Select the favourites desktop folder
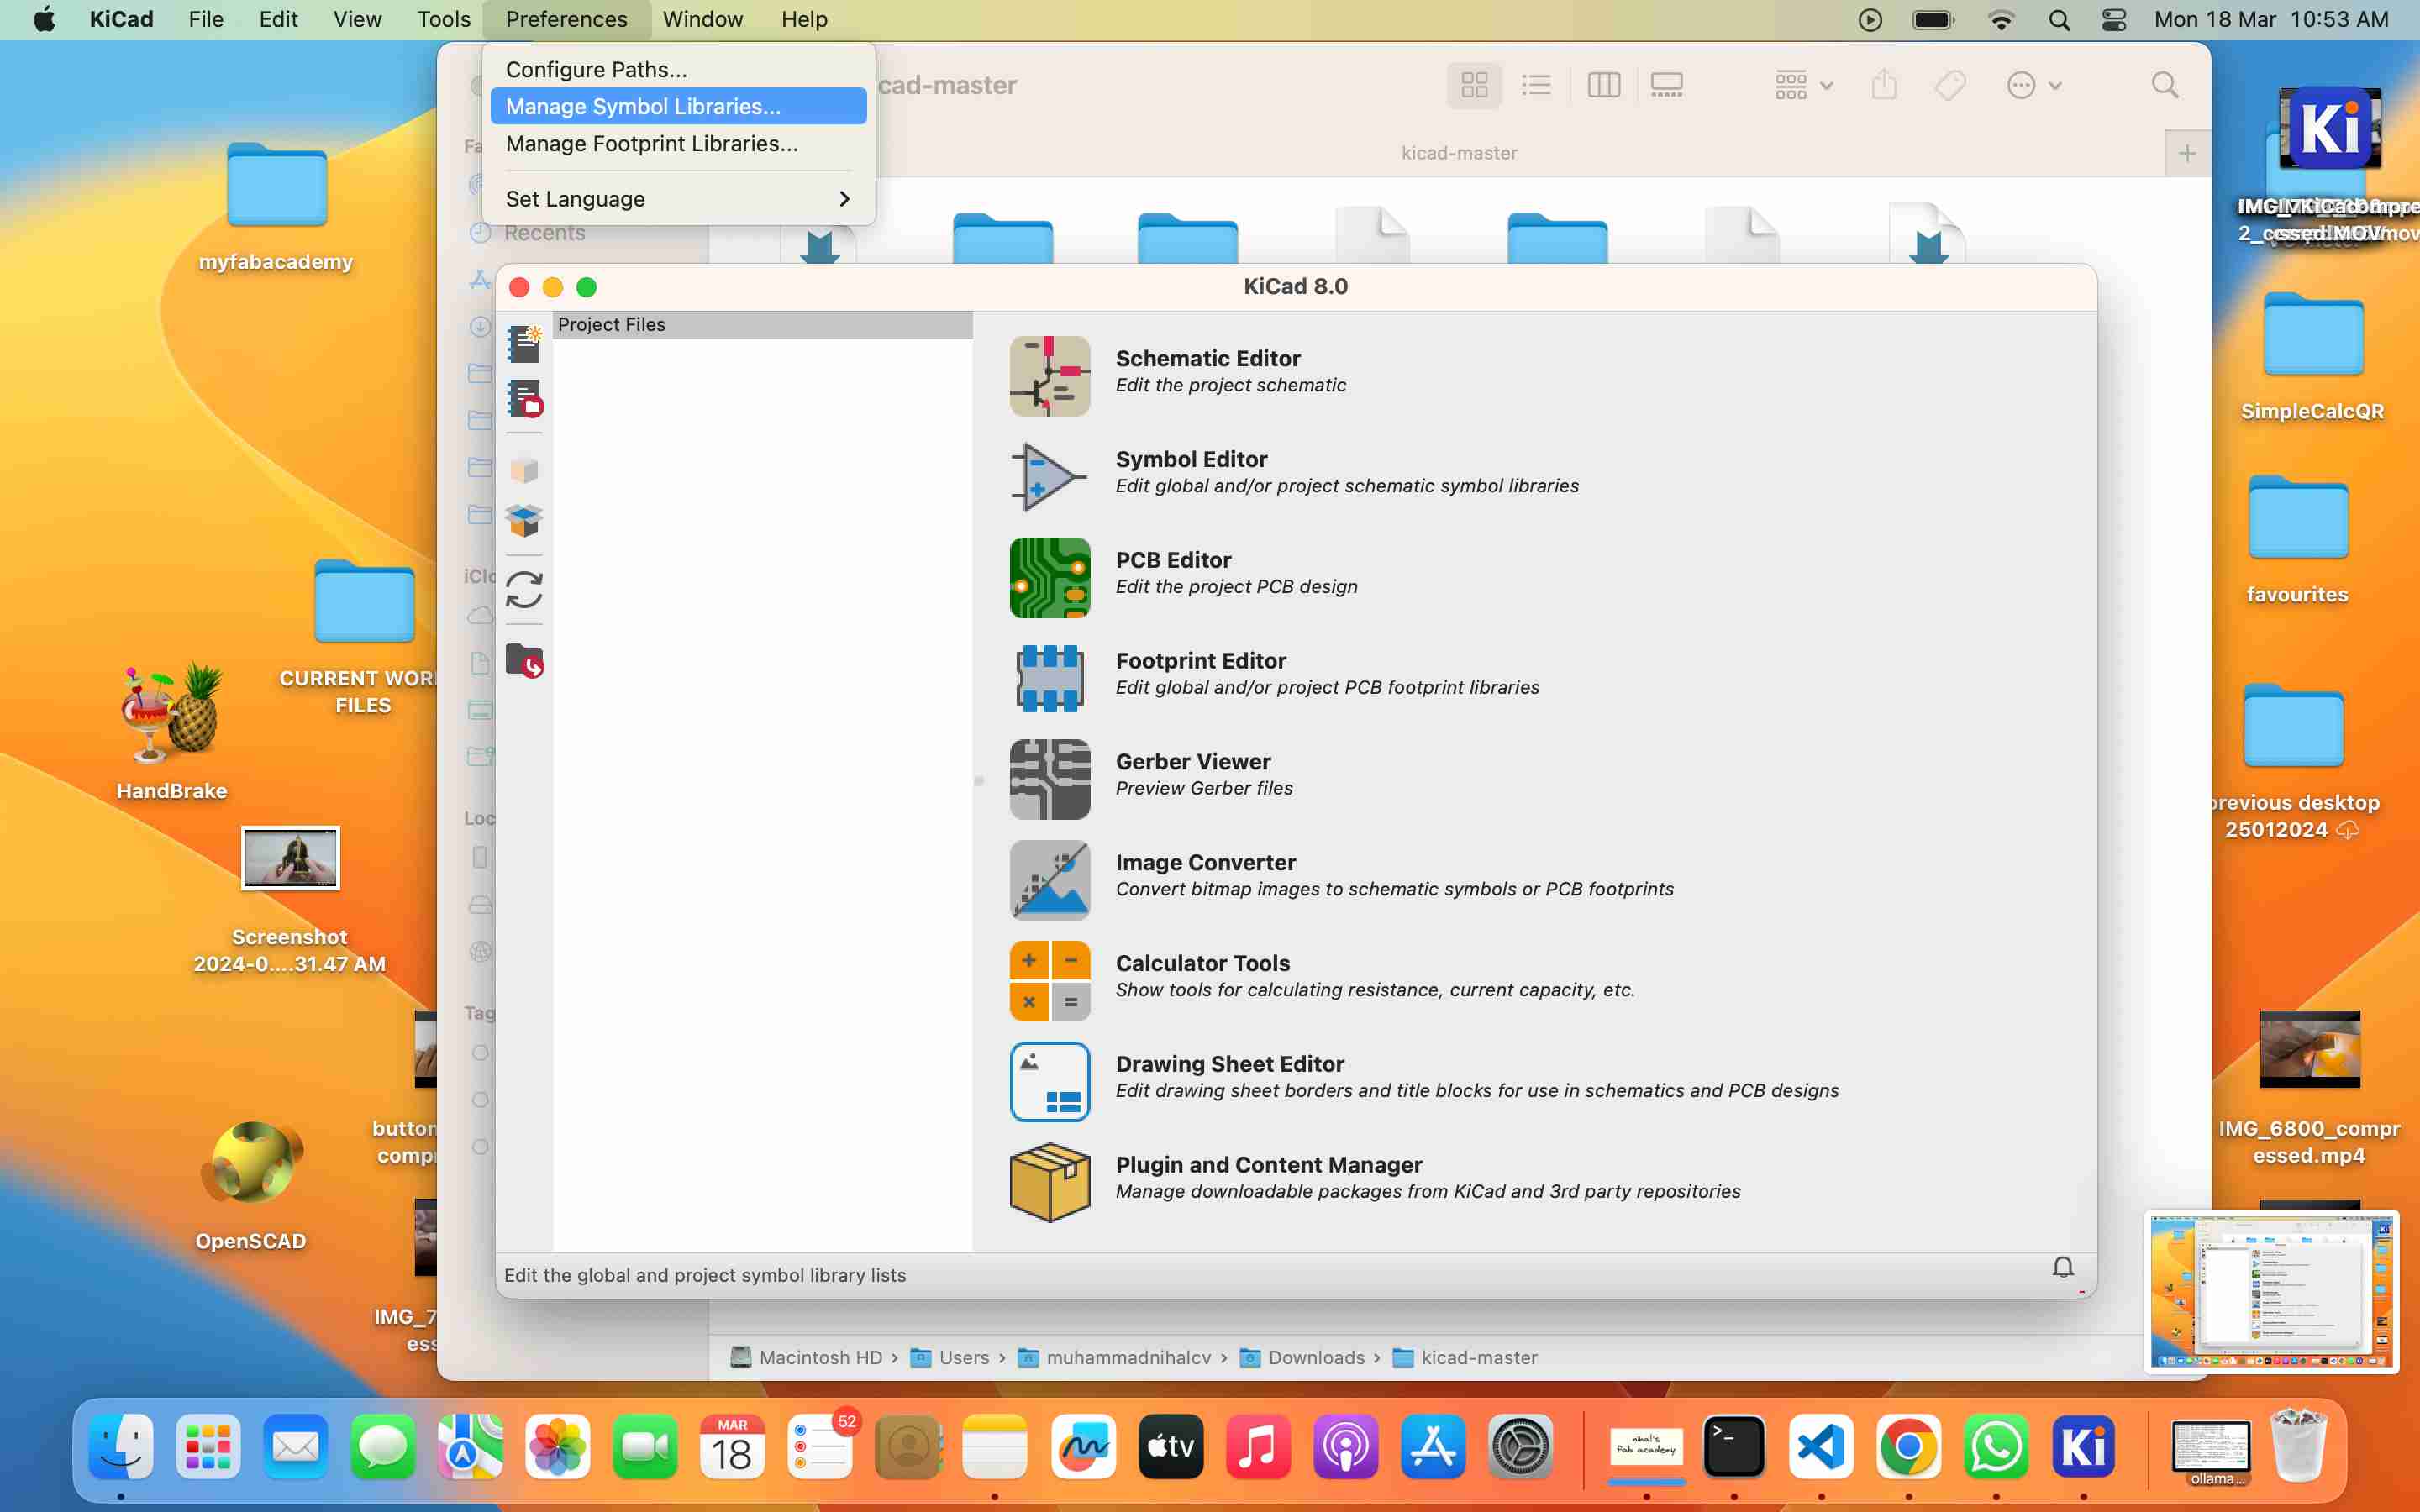This screenshot has width=2420, height=1512. [x=2297, y=541]
